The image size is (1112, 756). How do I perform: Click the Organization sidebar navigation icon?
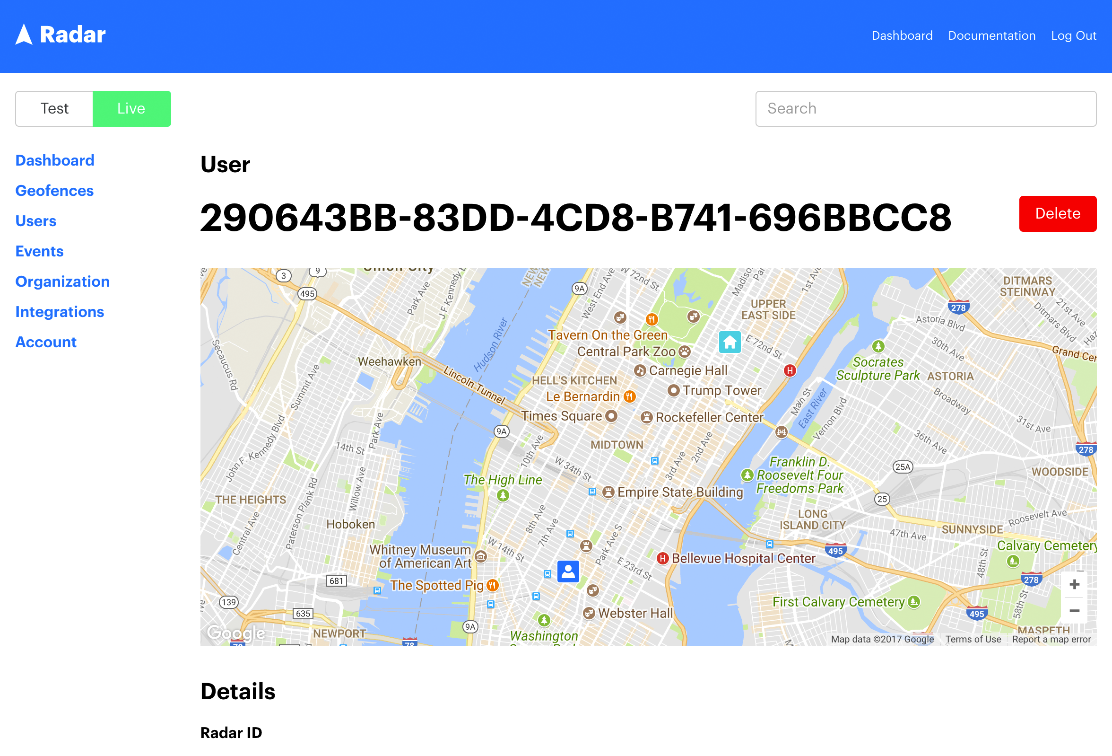tap(62, 281)
